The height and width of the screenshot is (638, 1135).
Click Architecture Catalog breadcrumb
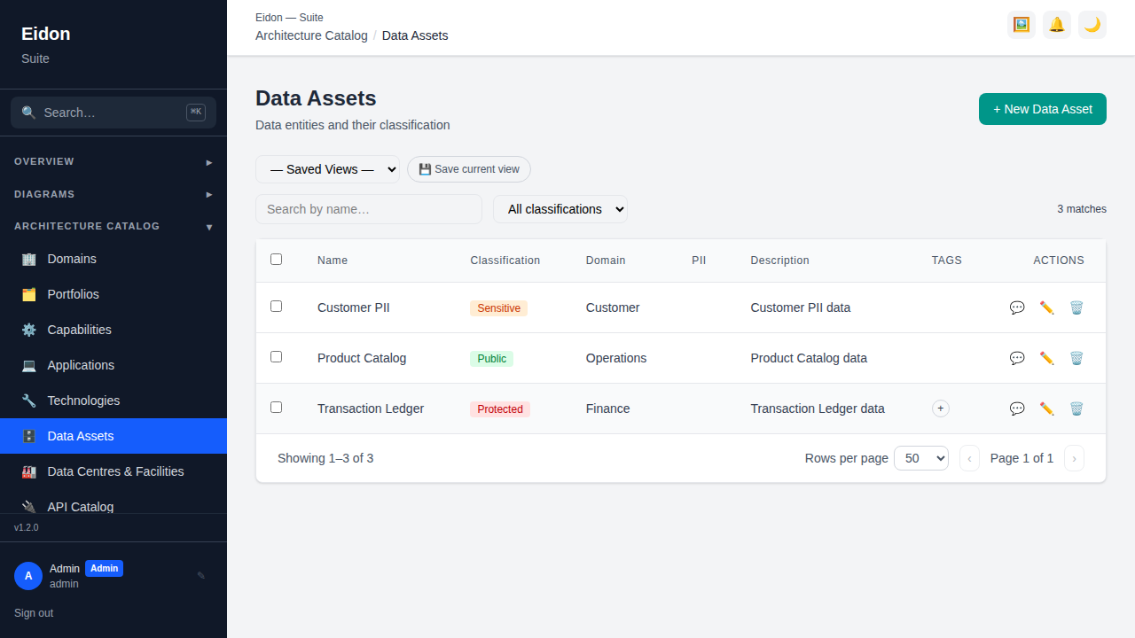pyautogui.click(x=311, y=35)
